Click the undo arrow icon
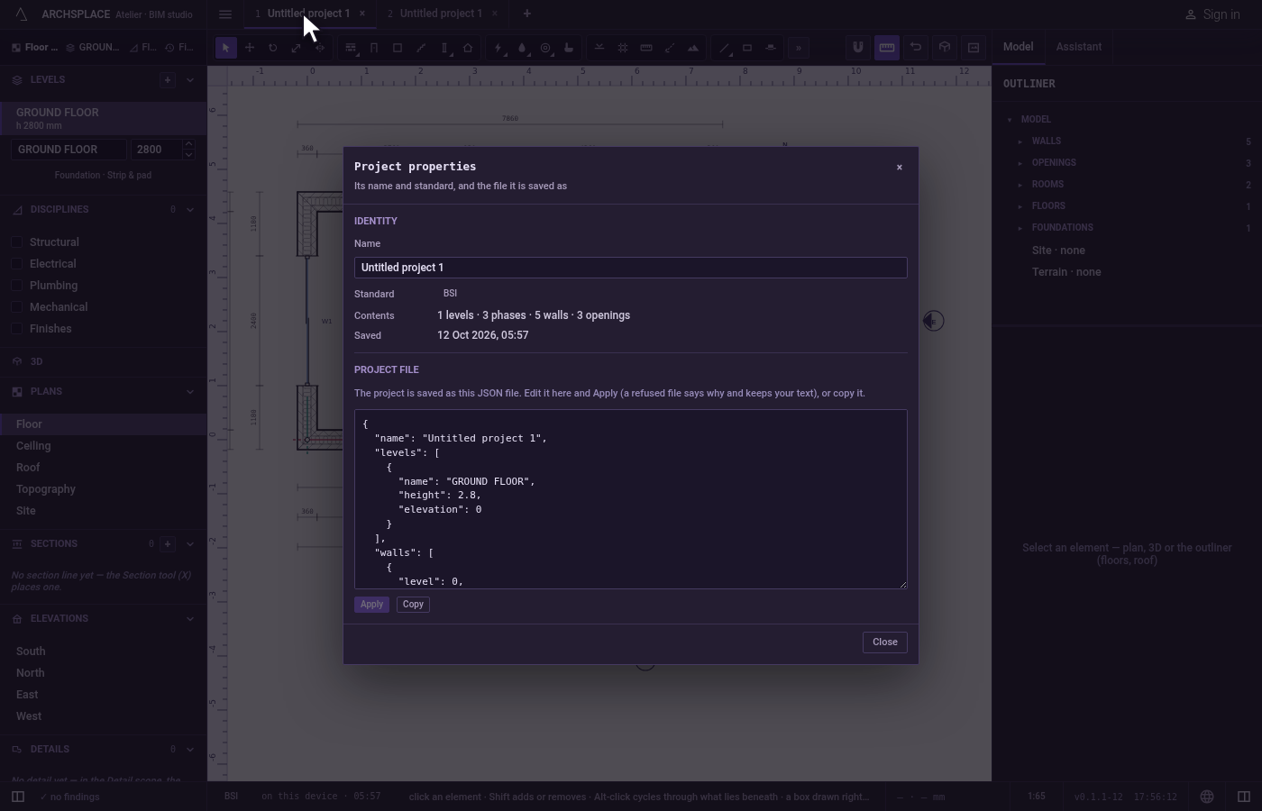This screenshot has width=1262, height=811. point(916,48)
